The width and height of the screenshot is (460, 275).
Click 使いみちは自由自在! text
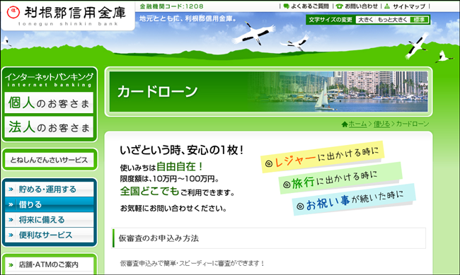161,167
